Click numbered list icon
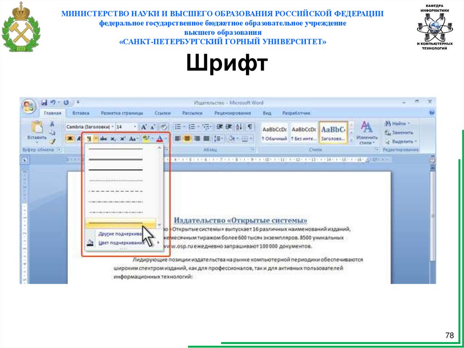This screenshot has width=464, height=348. point(192,127)
